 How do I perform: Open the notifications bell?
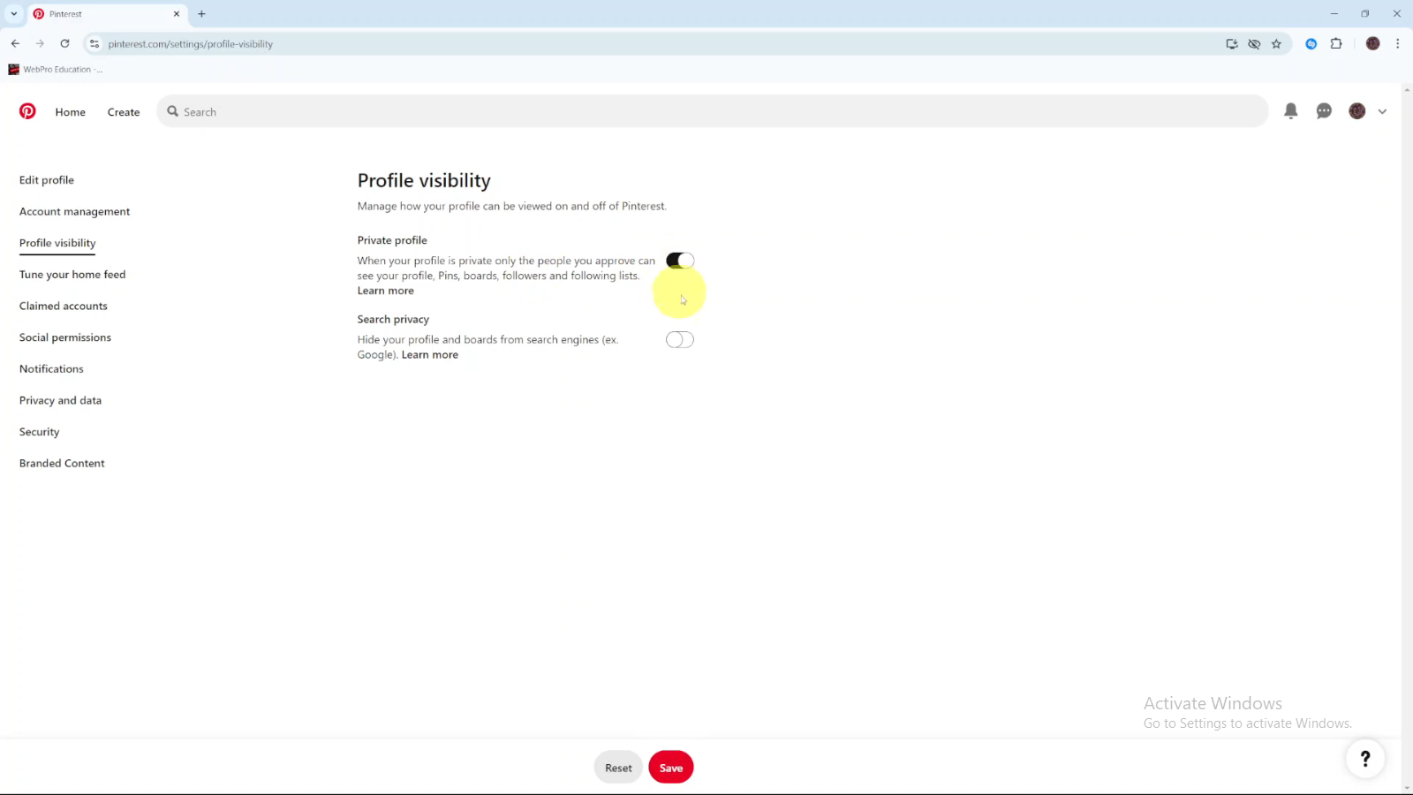pyautogui.click(x=1290, y=111)
